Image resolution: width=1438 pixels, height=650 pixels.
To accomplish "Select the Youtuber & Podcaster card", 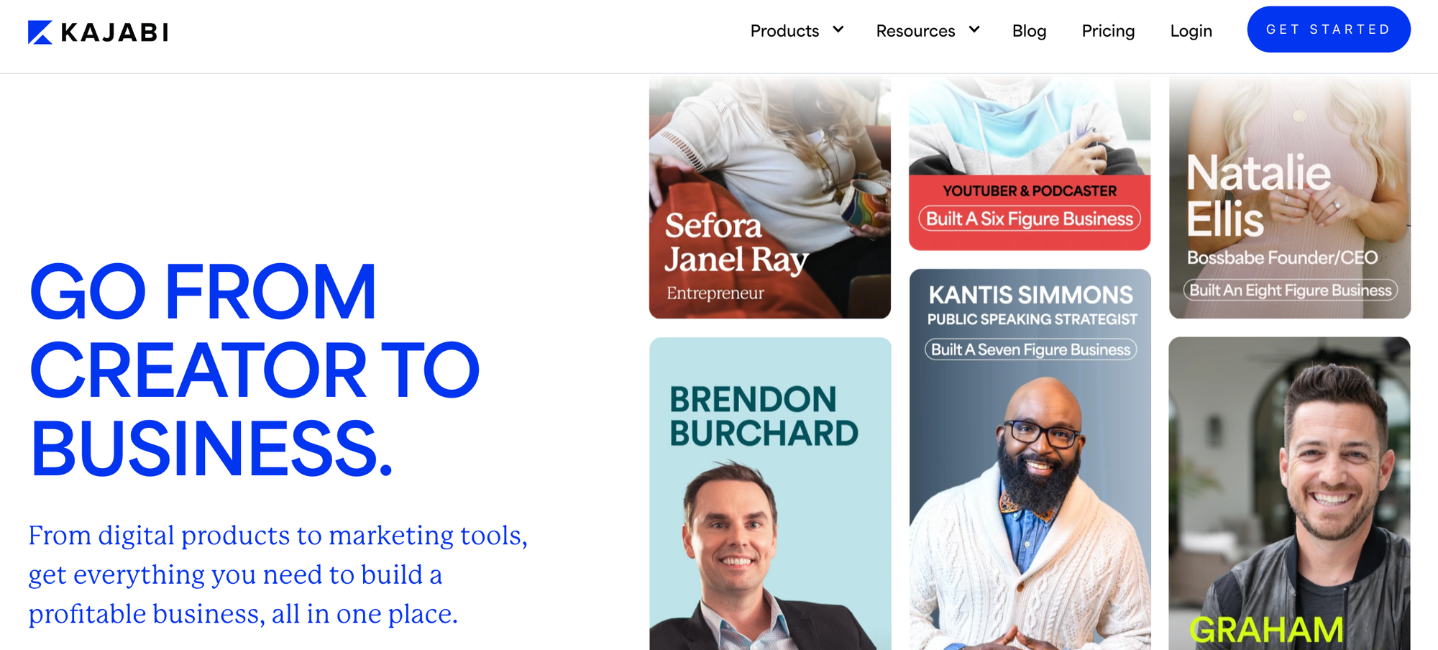I will tap(1030, 164).
